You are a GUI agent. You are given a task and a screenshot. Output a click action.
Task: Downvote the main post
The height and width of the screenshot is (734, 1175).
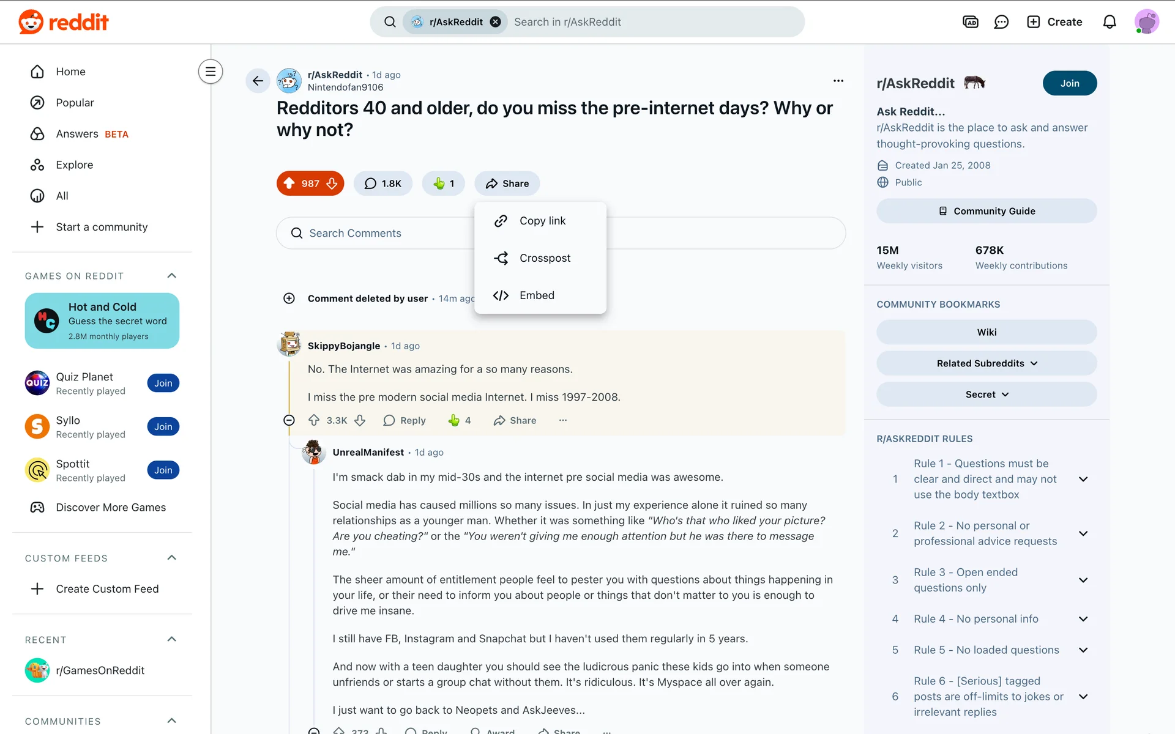pyautogui.click(x=332, y=183)
